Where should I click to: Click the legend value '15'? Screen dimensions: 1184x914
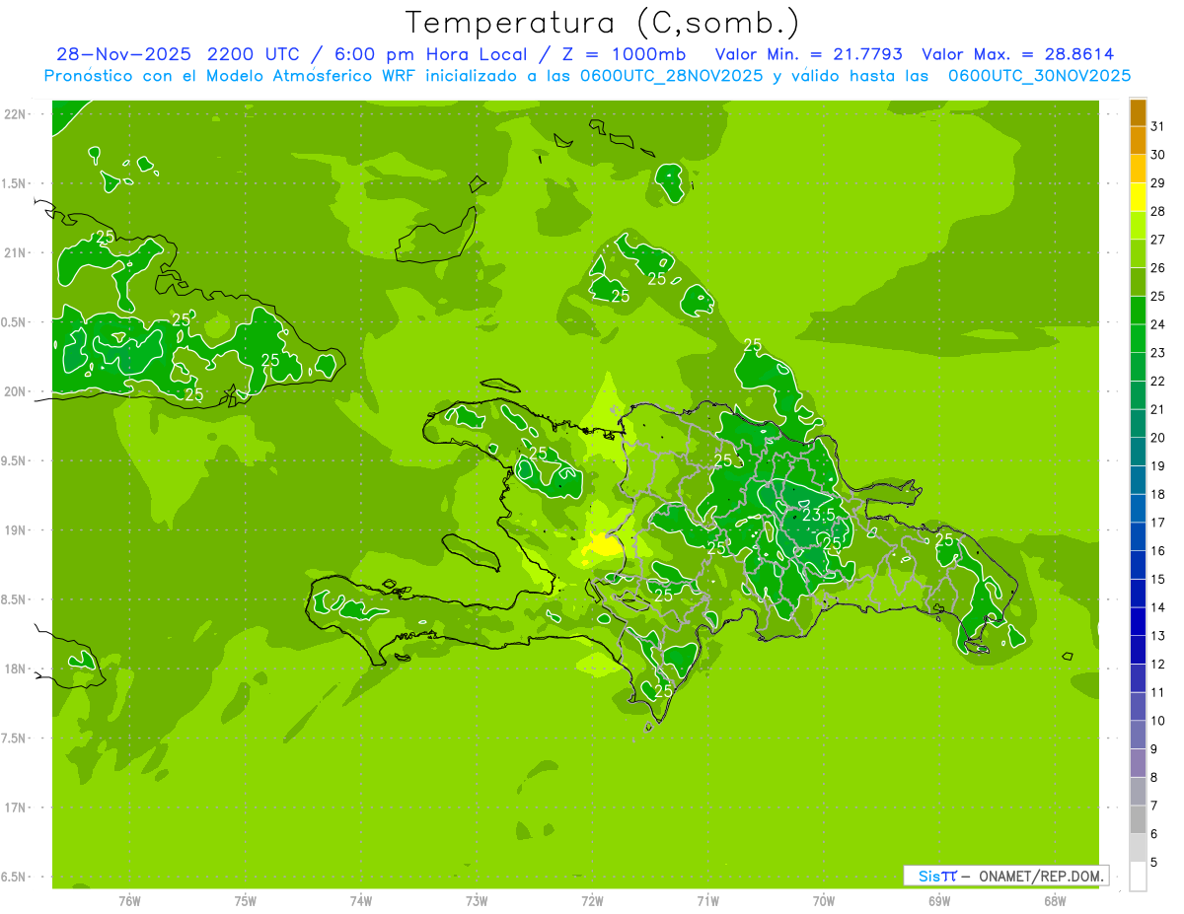pyautogui.click(x=1158, y=579)
